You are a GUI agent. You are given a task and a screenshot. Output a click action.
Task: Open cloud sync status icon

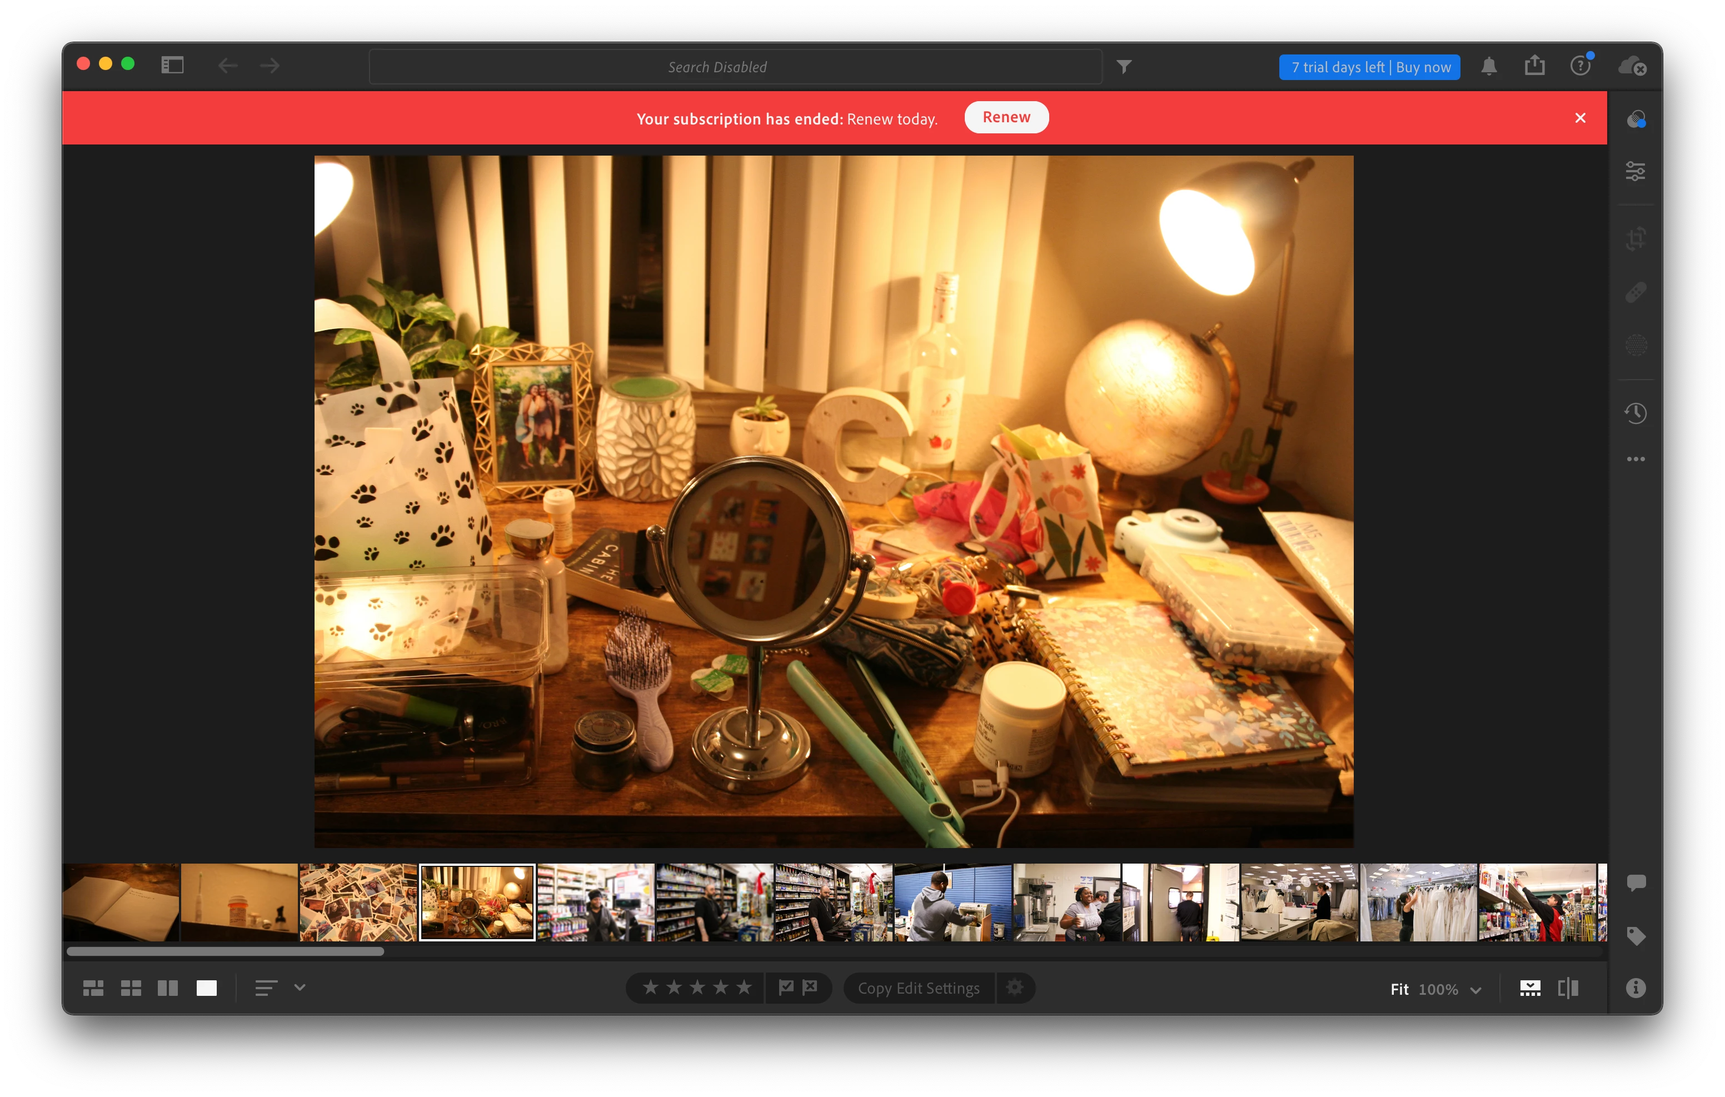coord(1632,67)
